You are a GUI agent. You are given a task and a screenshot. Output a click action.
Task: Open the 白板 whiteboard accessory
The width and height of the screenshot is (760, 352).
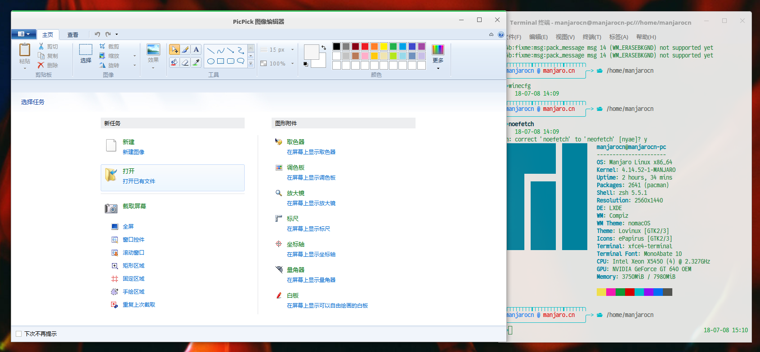(293, 295)
